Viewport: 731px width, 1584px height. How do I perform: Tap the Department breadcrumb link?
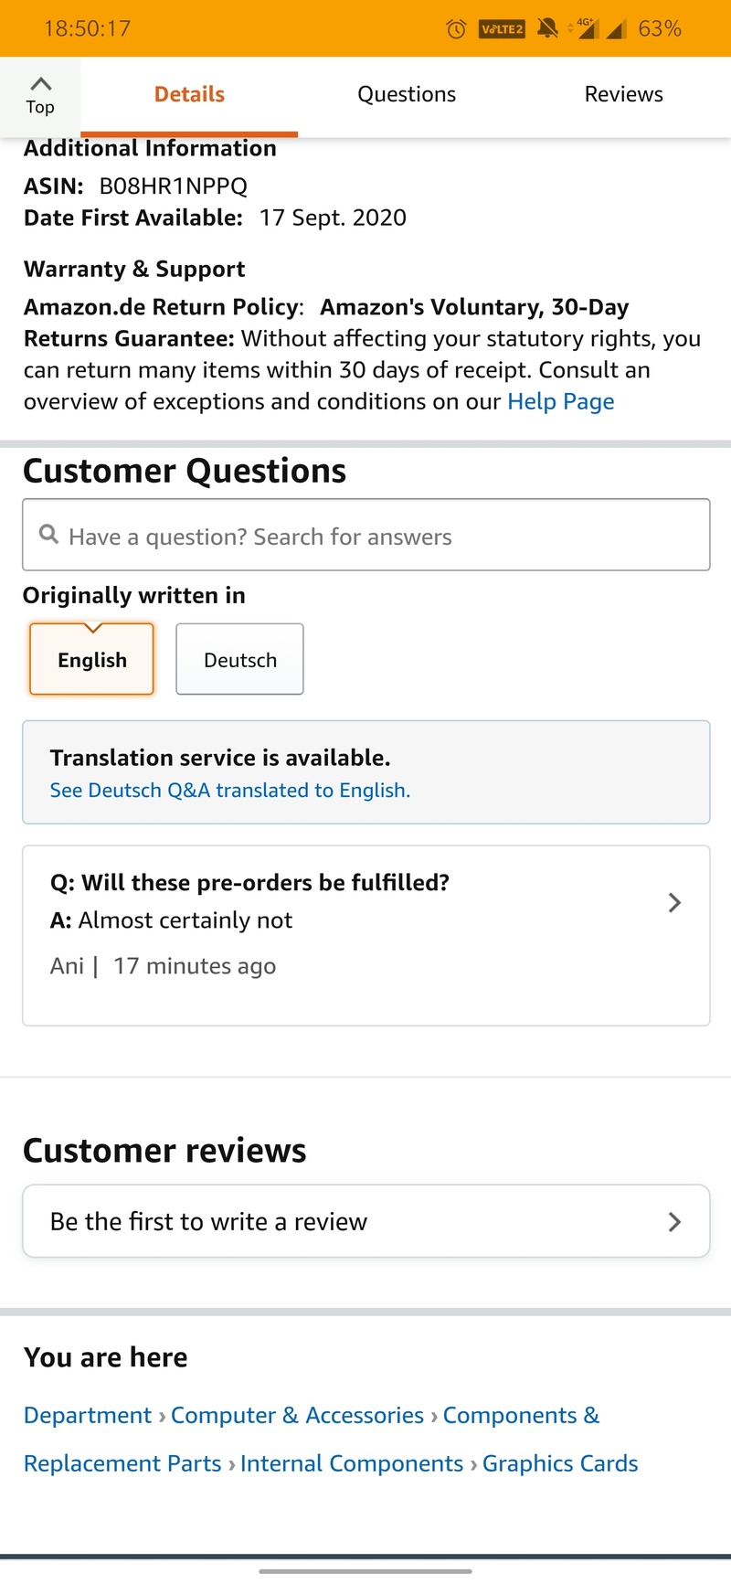pyautogui.click(x=88, y=1415)
